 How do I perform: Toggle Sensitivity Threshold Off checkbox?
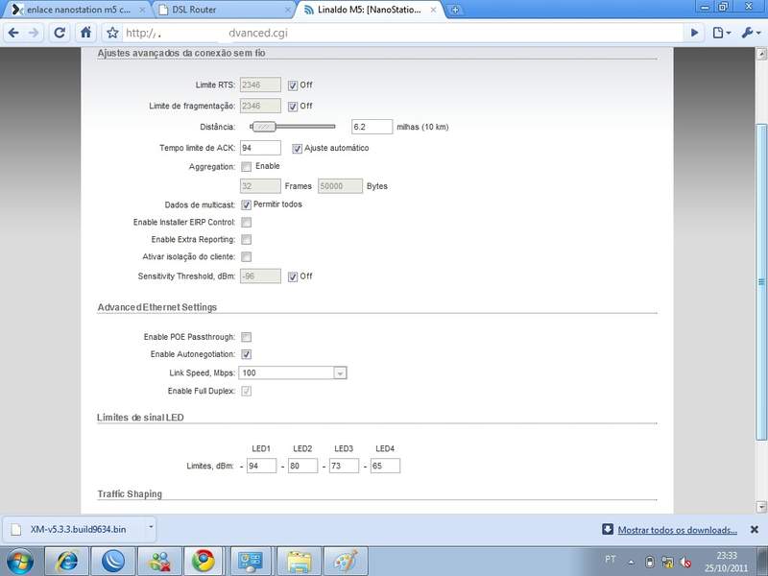pyautogui.click(x=293, y=276)
